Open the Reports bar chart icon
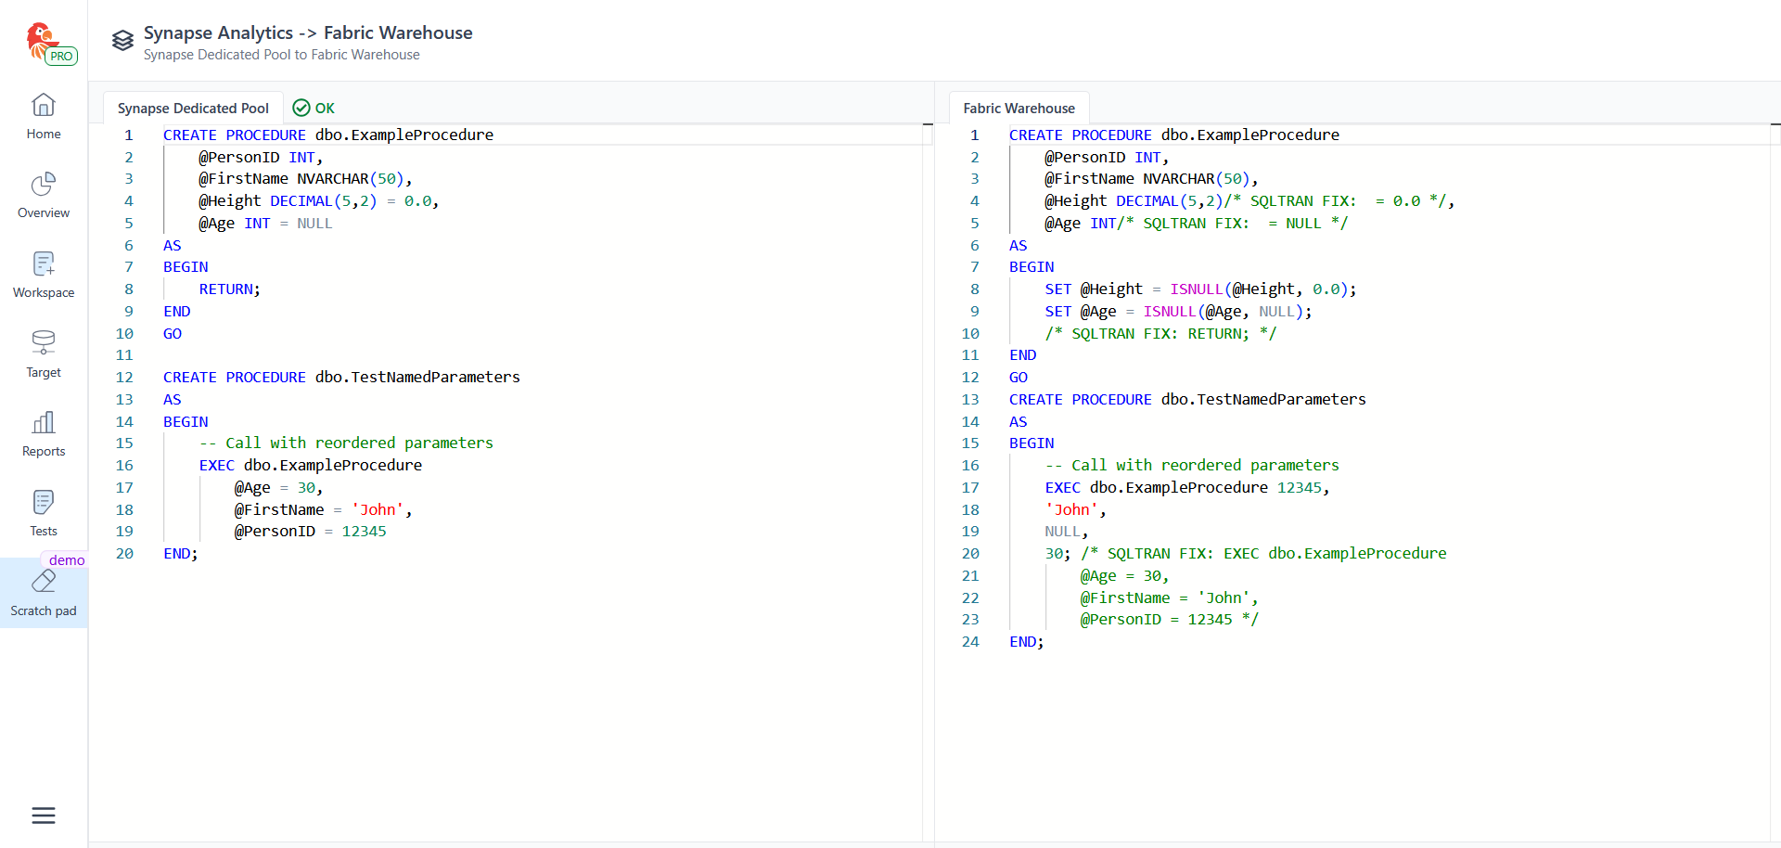This screenshot has height=848, width=1781. (x=44, y=423)
